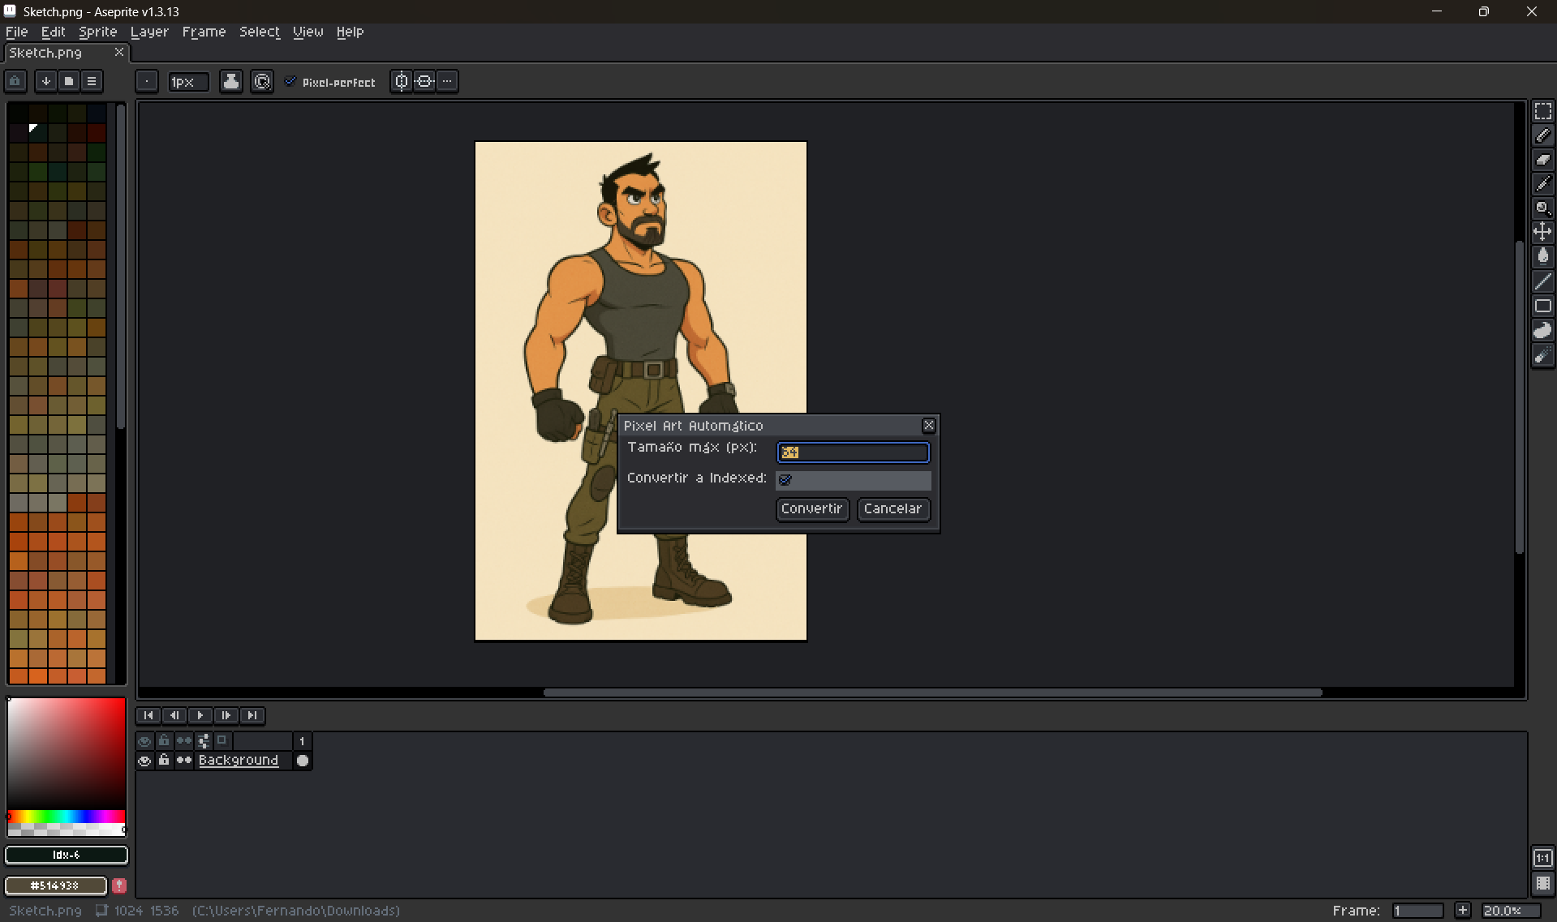Screen dimensions: 1557x922
Task: Switch to the Sketch.png tab
Action: (46, 53)
